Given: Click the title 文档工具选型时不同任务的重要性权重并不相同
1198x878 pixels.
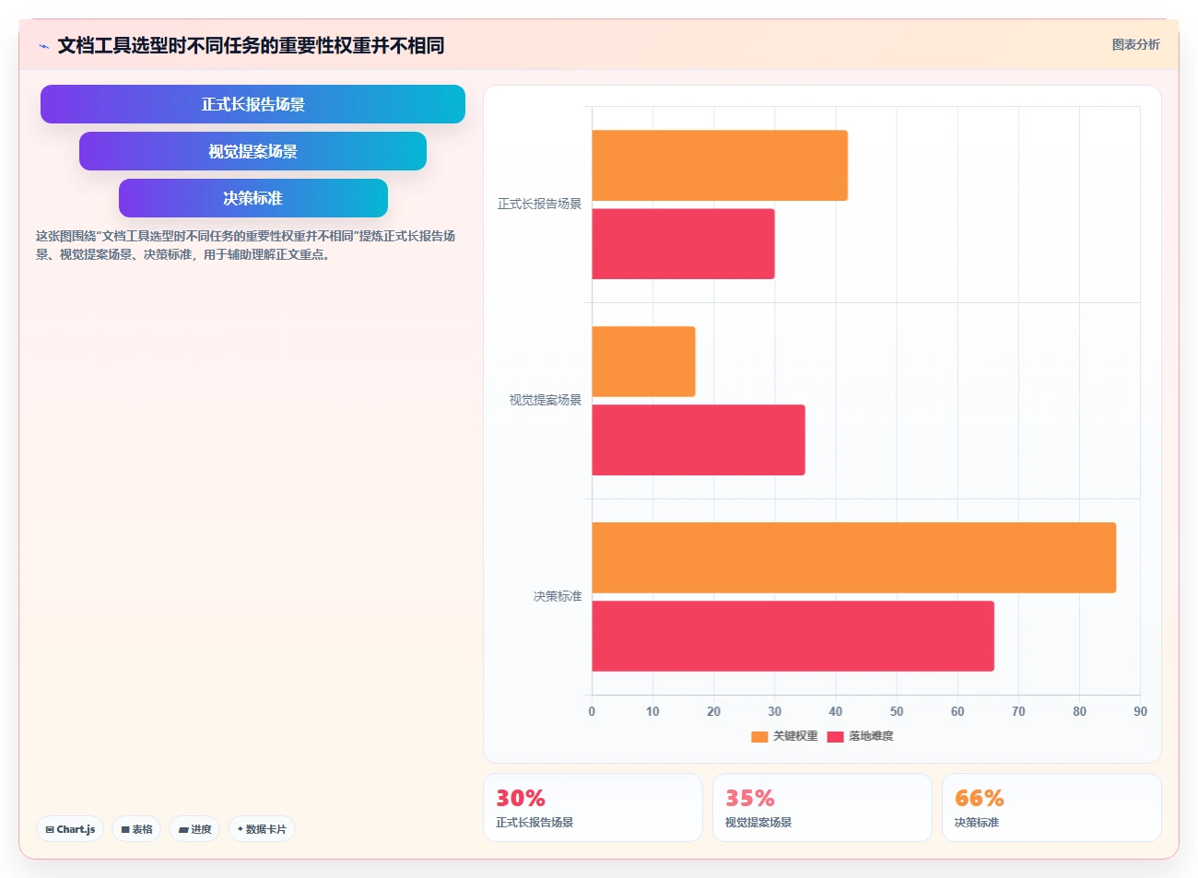Looking at the screenshot, I should coord(251,45).
